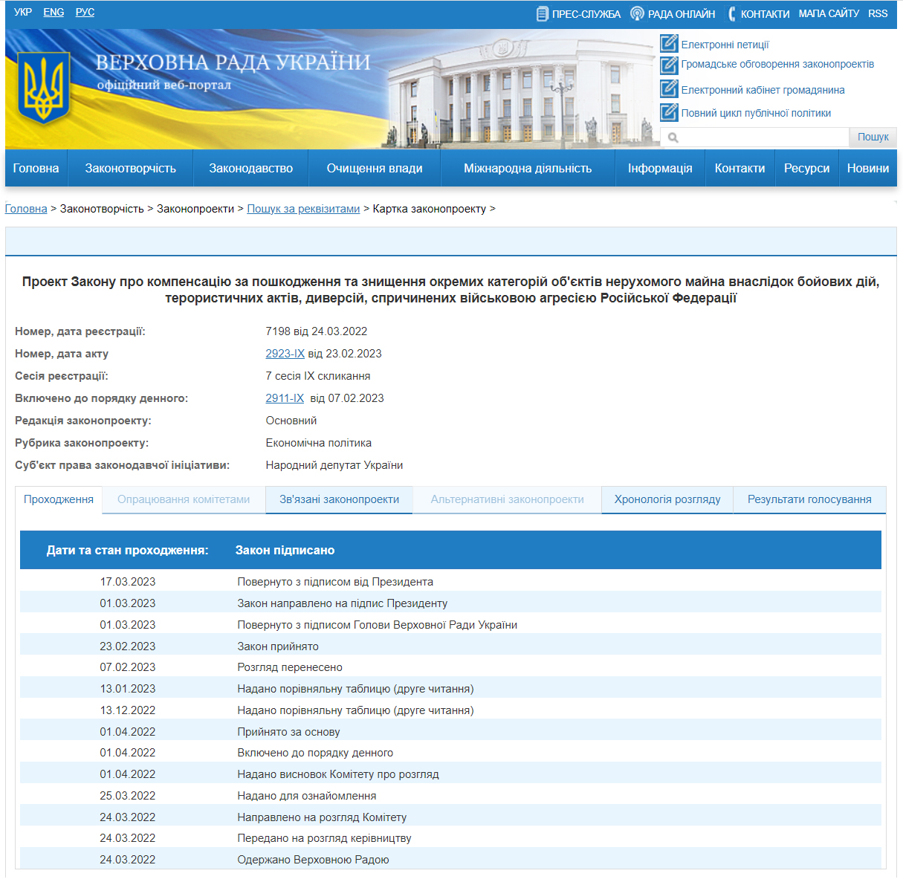903x885 pixels.
Task: Click the 'Закон підписано' status header
Action: coord(285,551)
